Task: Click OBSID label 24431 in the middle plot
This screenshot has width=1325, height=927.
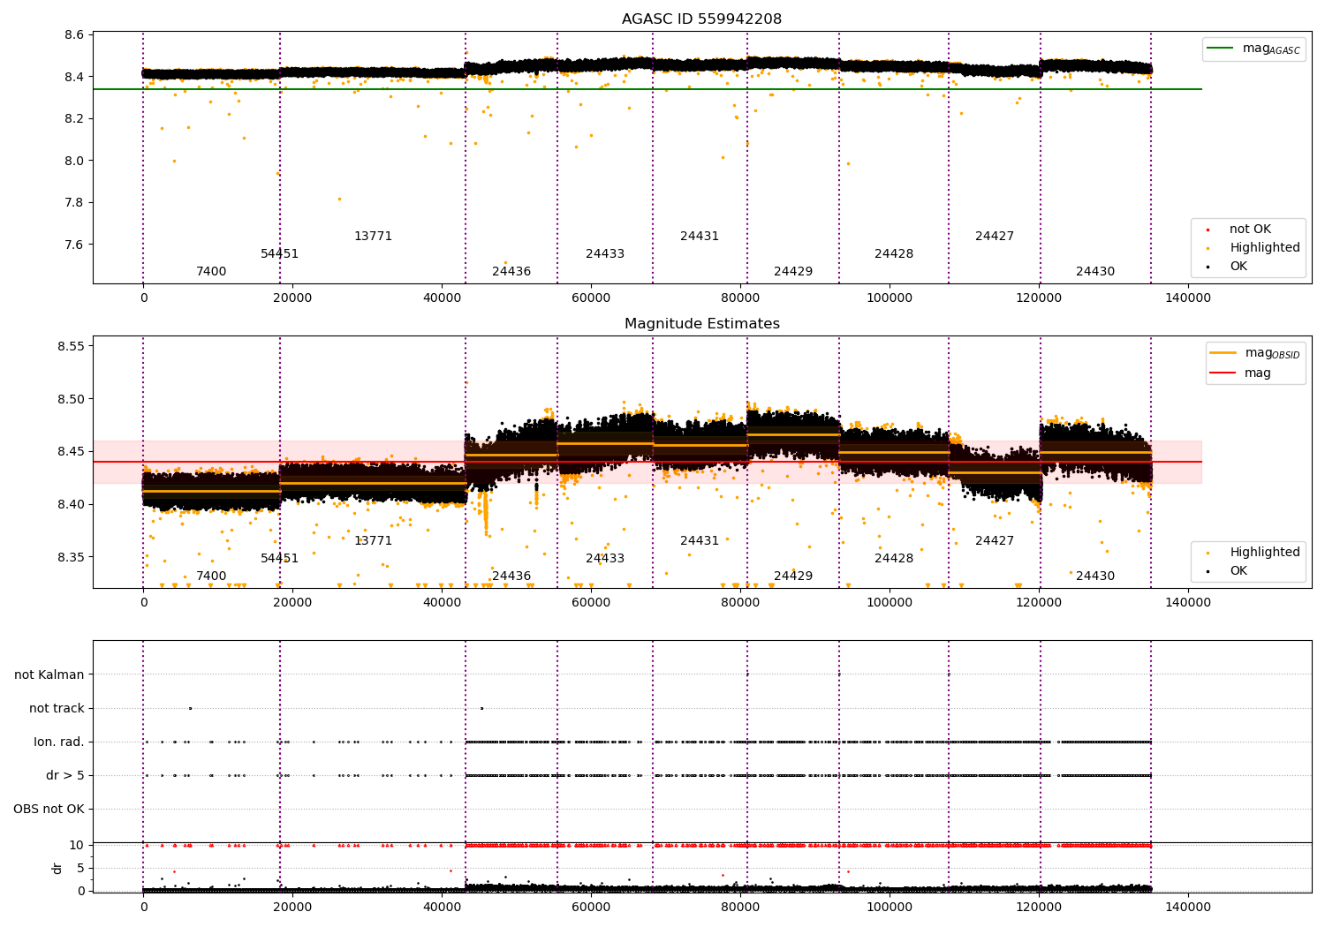Action: coord(700,541)
